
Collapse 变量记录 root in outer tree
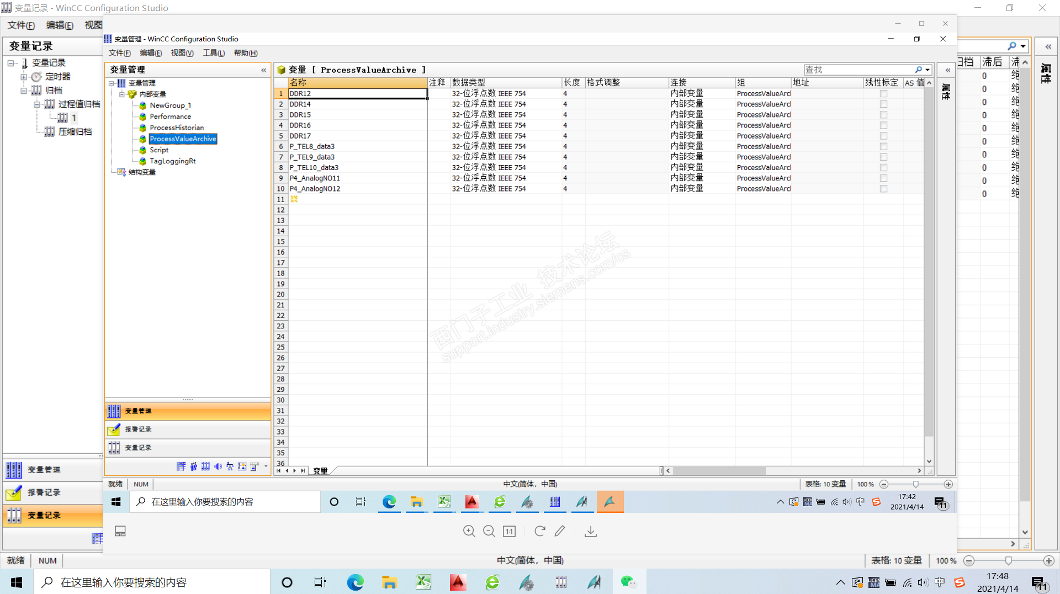pos(10,63)
